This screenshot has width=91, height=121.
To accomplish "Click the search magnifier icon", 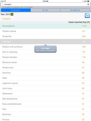I will (x=3, y=4).
